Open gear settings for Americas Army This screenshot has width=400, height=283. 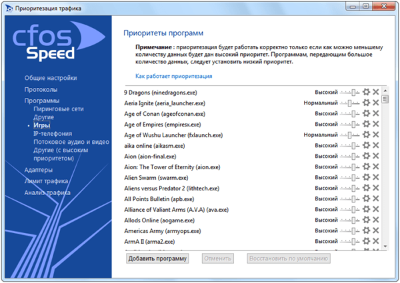[366, 230]
